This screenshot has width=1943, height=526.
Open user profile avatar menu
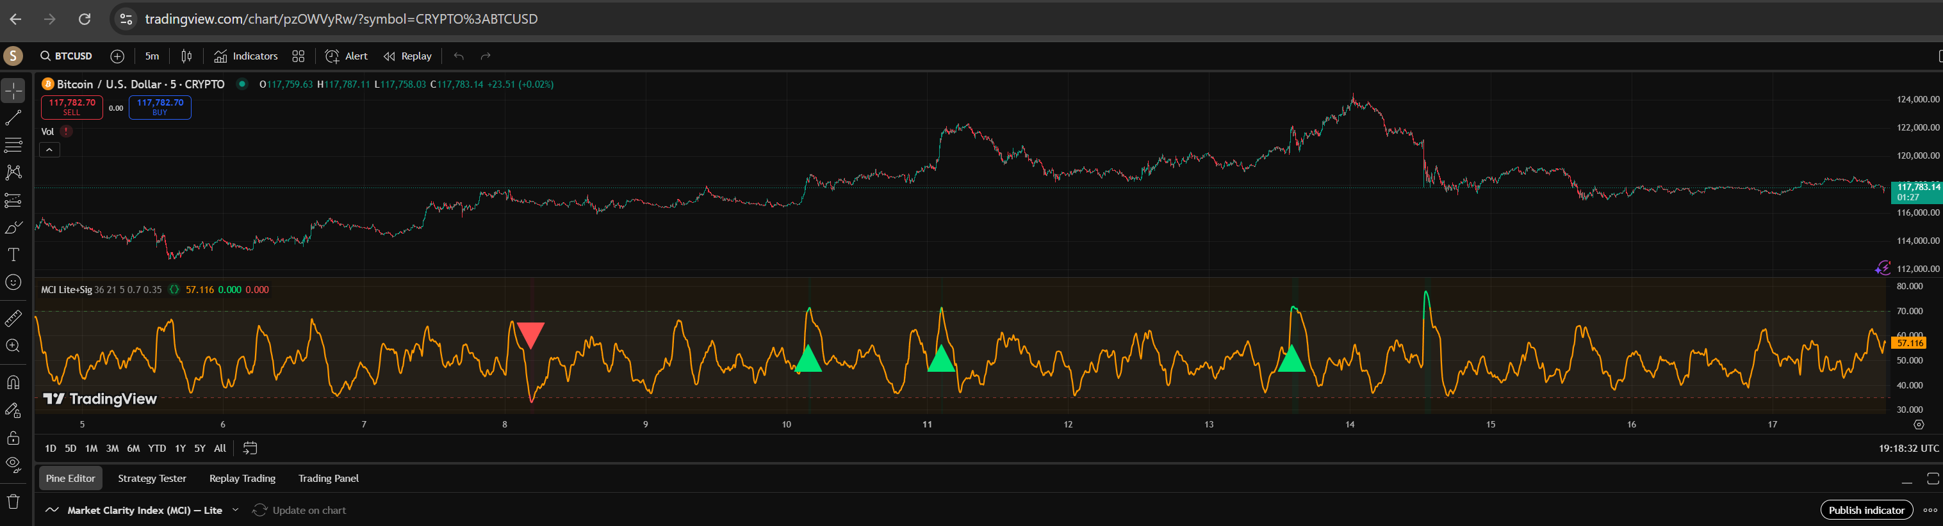pyautogui.click(x=13, y=56)
